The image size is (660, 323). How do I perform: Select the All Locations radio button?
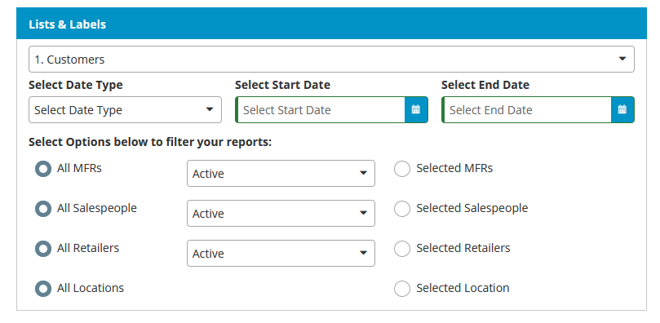click(x=43, y=289)
